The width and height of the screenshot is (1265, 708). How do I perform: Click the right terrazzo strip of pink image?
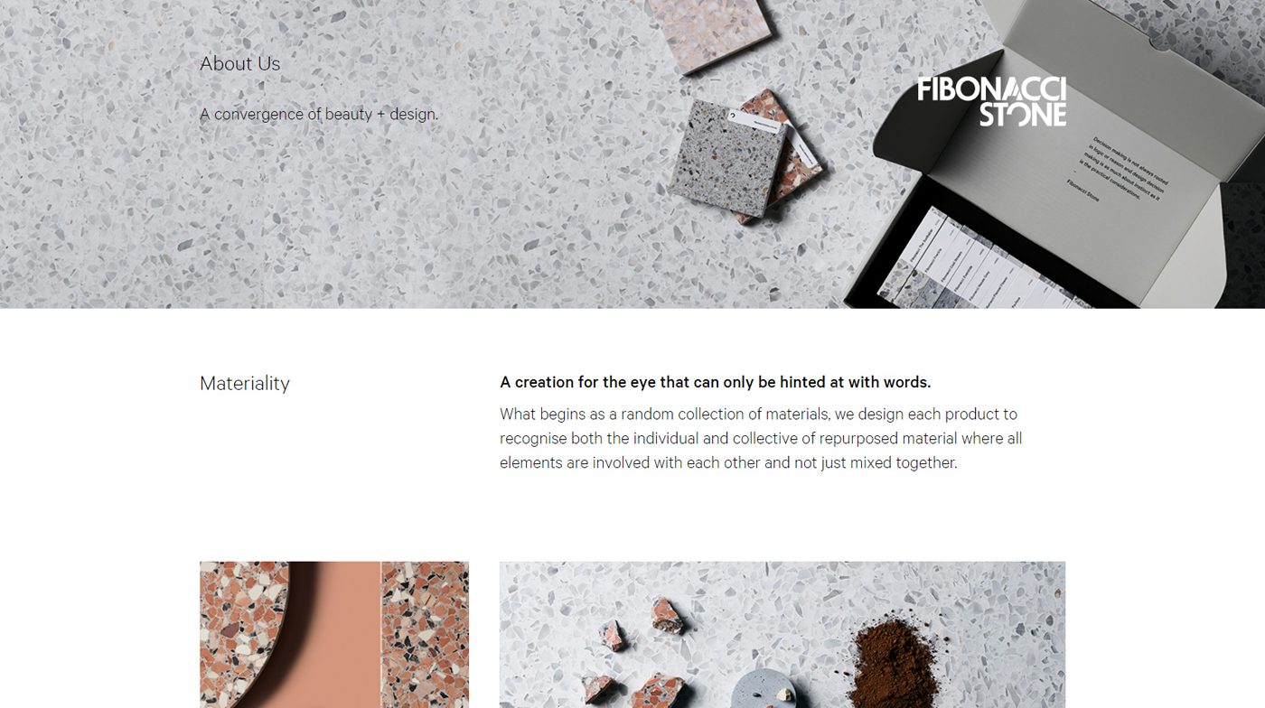coord(425,635)
